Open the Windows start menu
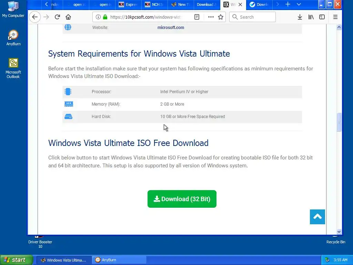Screen dimensions: 353x265 pyautogui.click(x=16, y=260)
